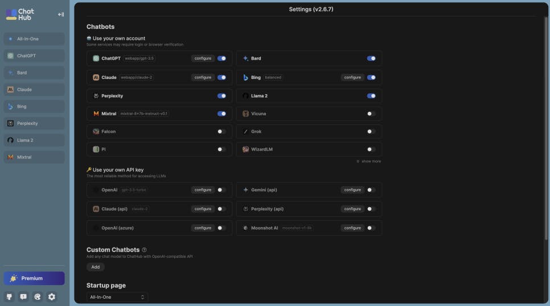Click the help icon next to Custom Chatbots

click(x=144, y=250)
